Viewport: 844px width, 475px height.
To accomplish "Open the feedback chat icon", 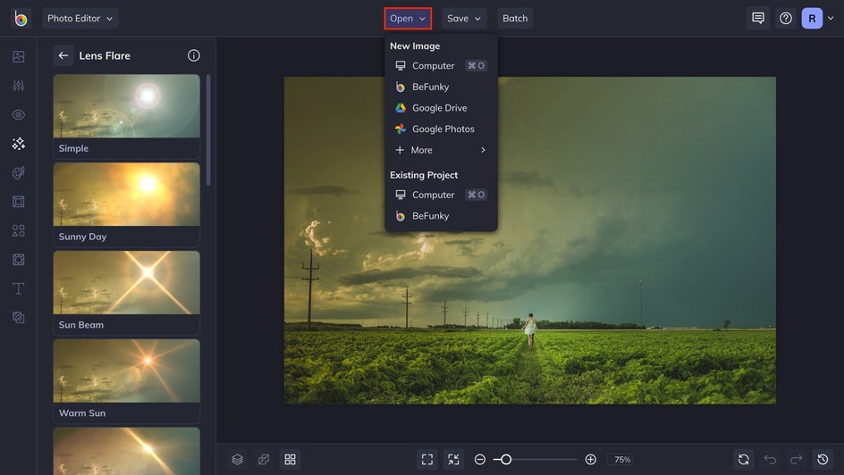I will [x=758, y=18].
